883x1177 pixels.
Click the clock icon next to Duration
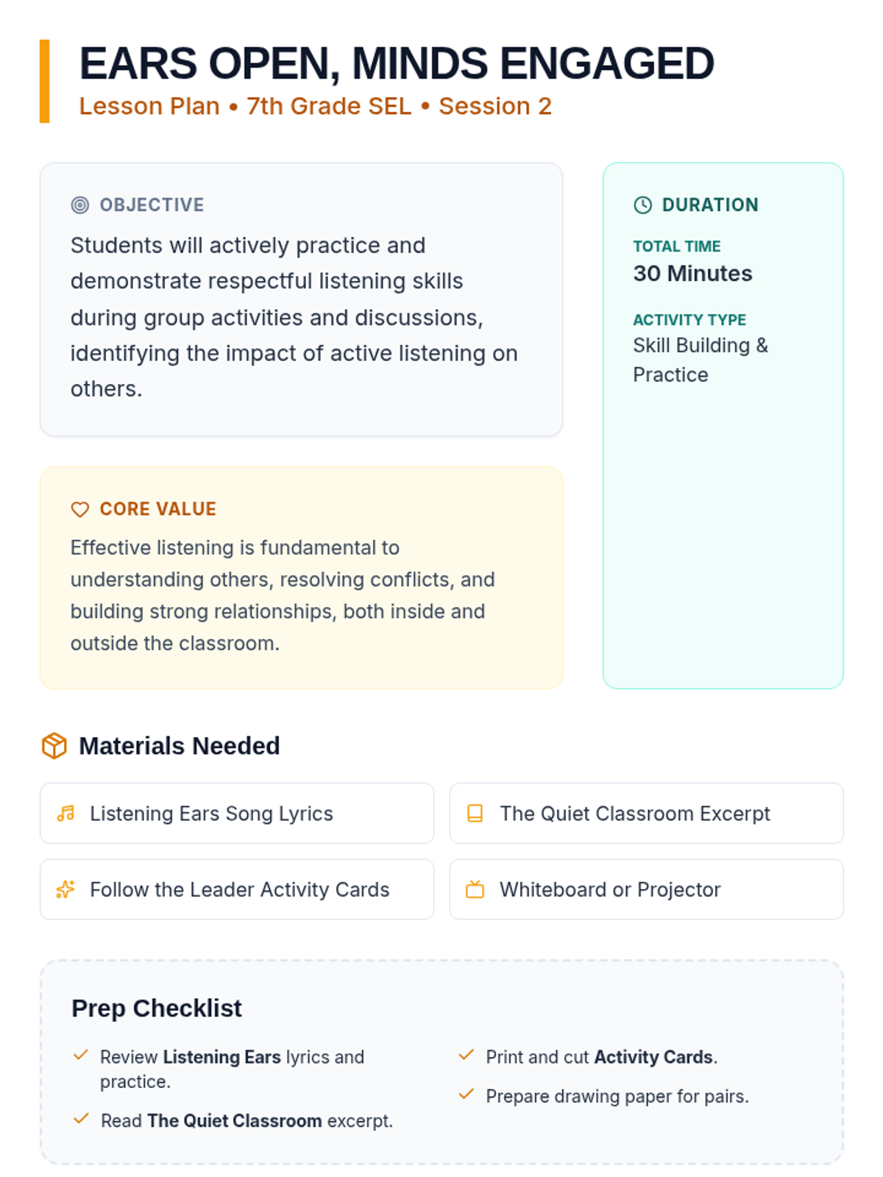click(x=642, y=205)
